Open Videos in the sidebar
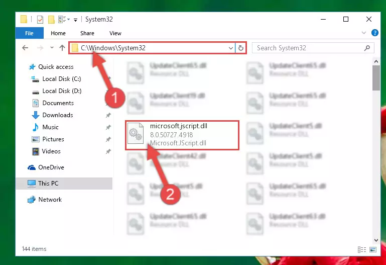This screenshot has width=386, height=265. [51, 151]
